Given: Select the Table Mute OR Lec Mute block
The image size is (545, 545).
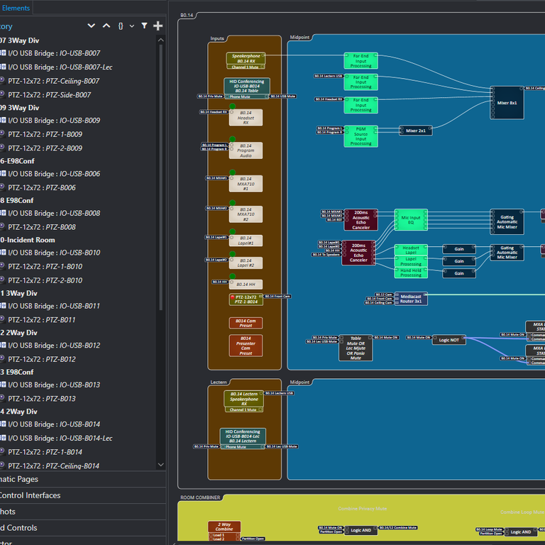Looking at the screenshot, I should coord(356,348).
